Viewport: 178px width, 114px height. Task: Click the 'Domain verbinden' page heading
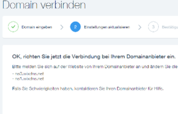[44, 5]
